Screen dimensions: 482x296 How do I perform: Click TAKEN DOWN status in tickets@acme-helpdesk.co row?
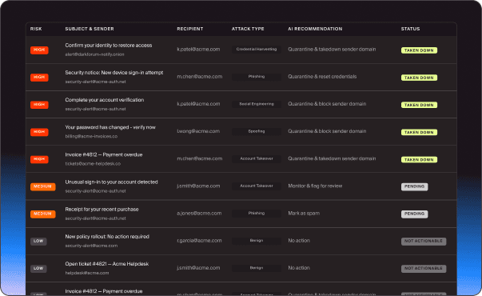click(x=419, y=160)
